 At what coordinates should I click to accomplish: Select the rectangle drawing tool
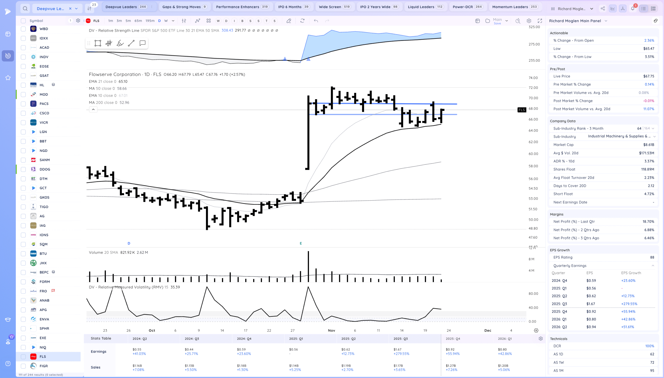[98, 43]
